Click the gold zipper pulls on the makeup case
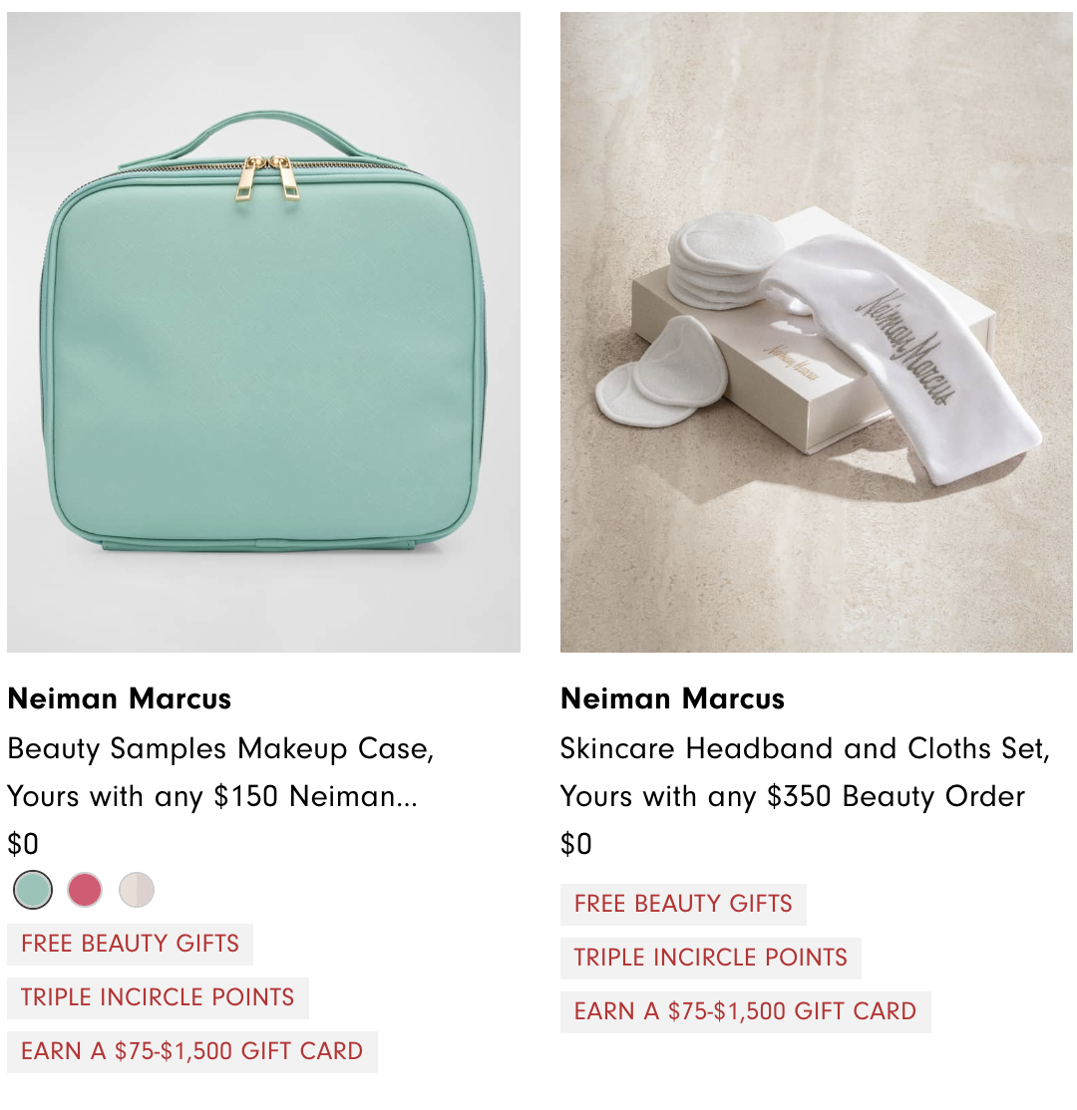This screenshot has height=1110, width=1077. pos(268,178)
